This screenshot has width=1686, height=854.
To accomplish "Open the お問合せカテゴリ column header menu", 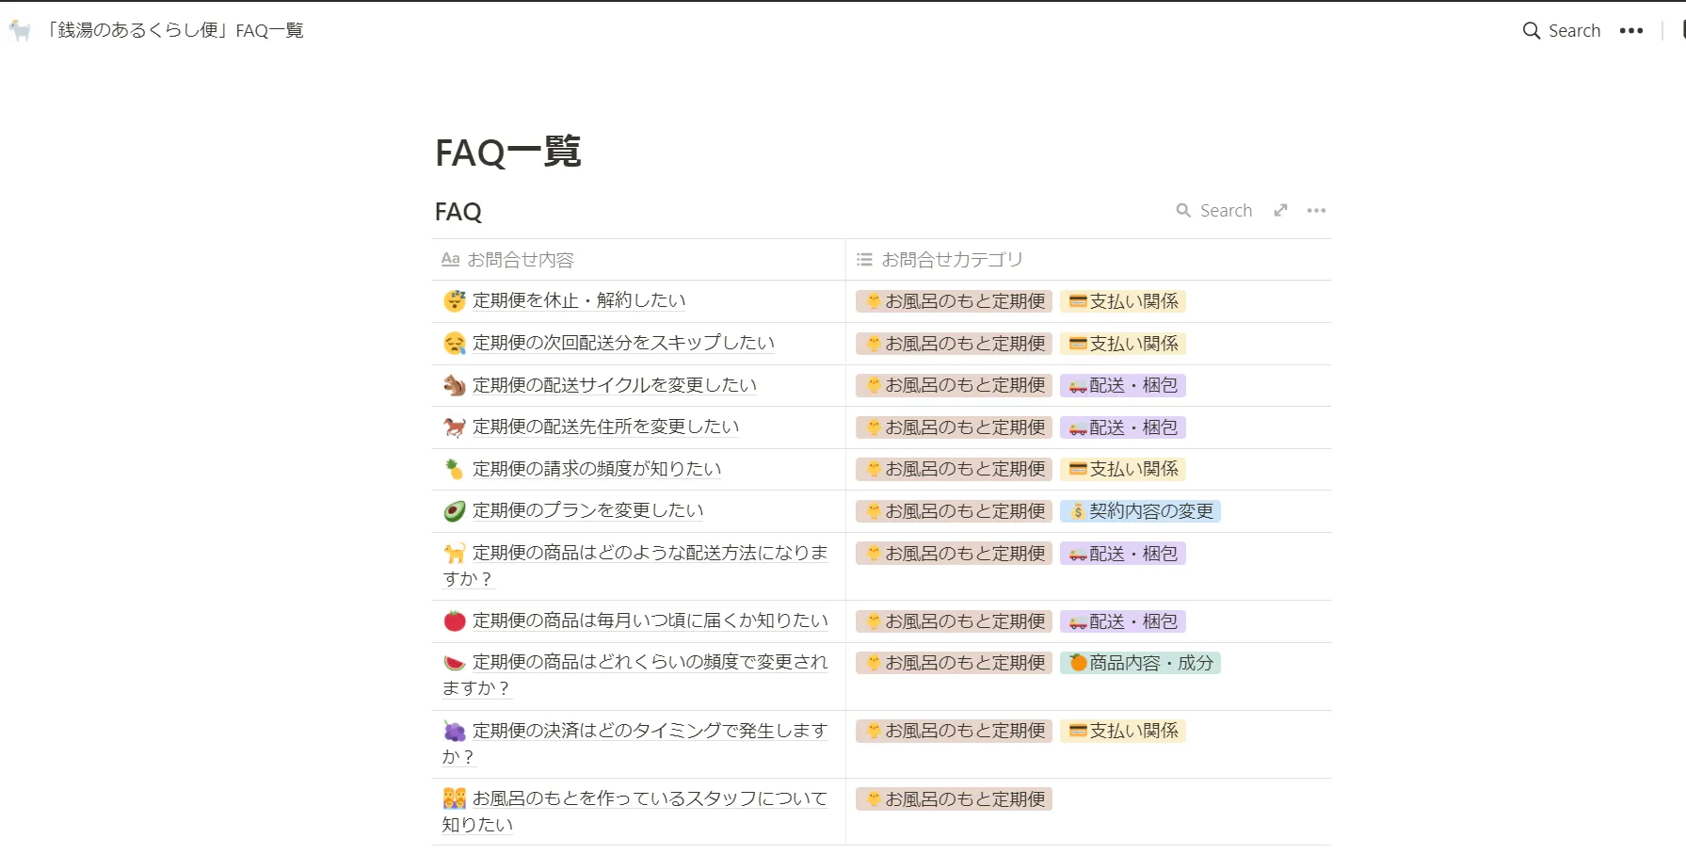I will click(951, 260).
